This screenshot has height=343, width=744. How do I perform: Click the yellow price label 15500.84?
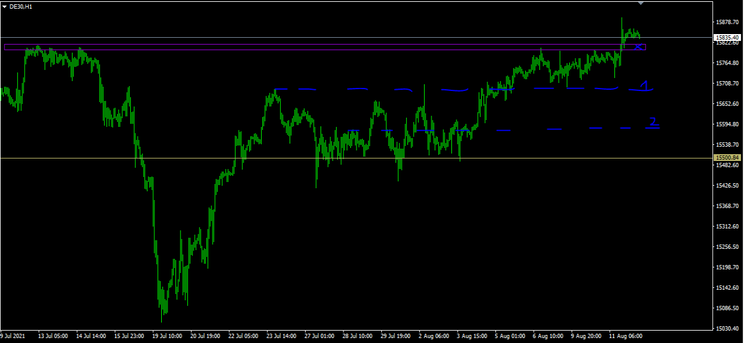pos(728,157)
